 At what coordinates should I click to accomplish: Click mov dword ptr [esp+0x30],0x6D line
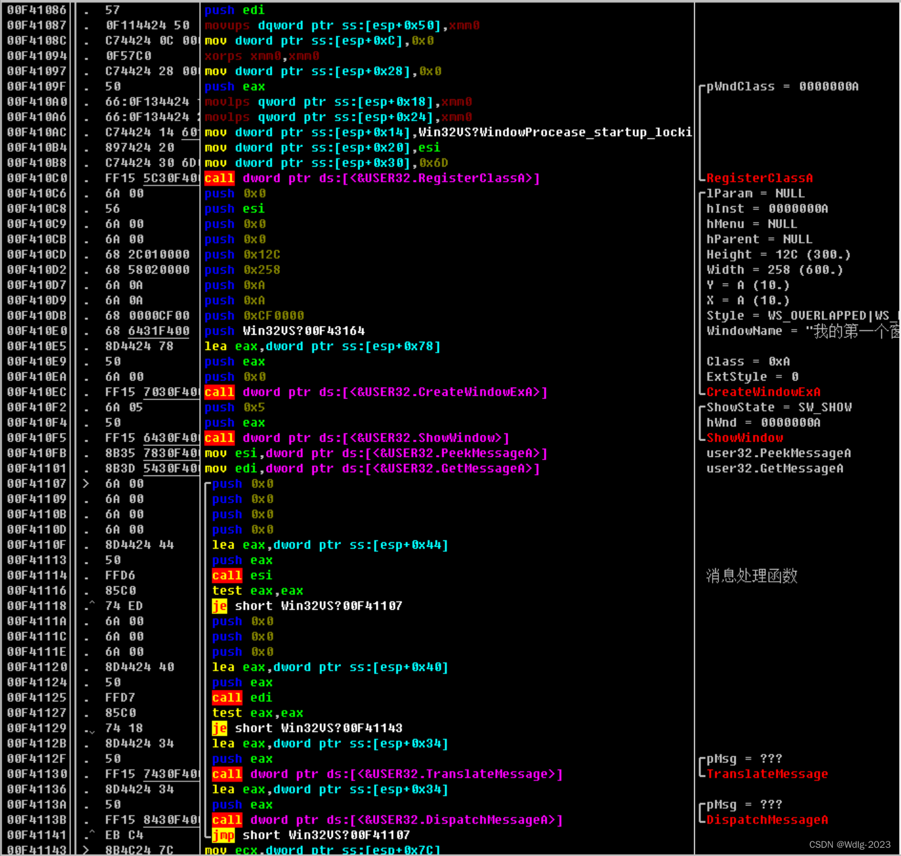click(x=326, y=163)
